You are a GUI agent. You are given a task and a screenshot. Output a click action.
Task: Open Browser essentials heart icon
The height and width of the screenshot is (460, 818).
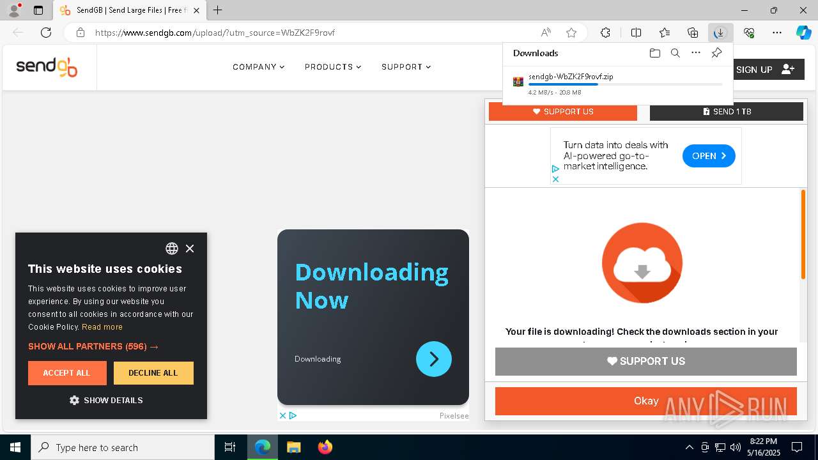click(x=749, y=33)
